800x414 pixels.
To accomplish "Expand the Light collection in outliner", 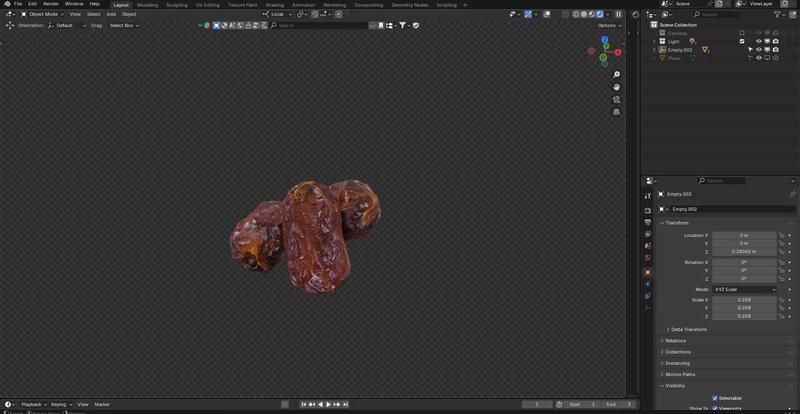I will 654,41.
